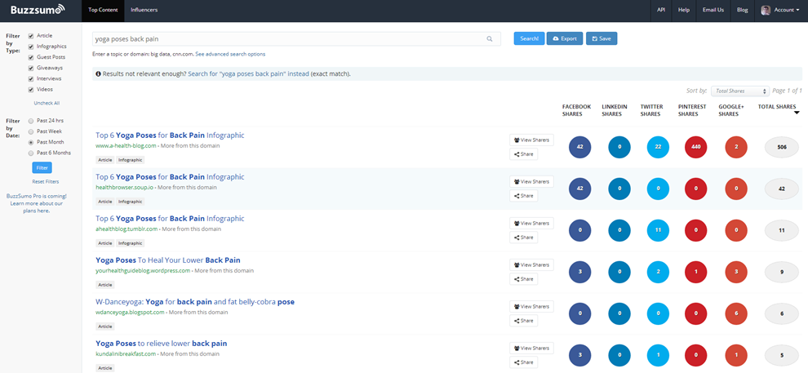Click Twitter shares circle showing 11
The height and width of the screenshot is (373, 808).
658,230
